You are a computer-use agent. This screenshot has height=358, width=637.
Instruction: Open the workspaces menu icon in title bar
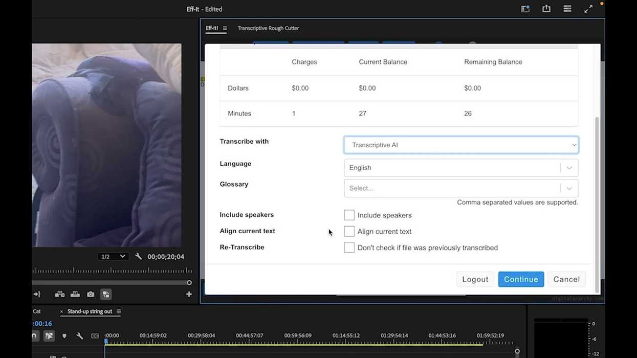(567, 9)
